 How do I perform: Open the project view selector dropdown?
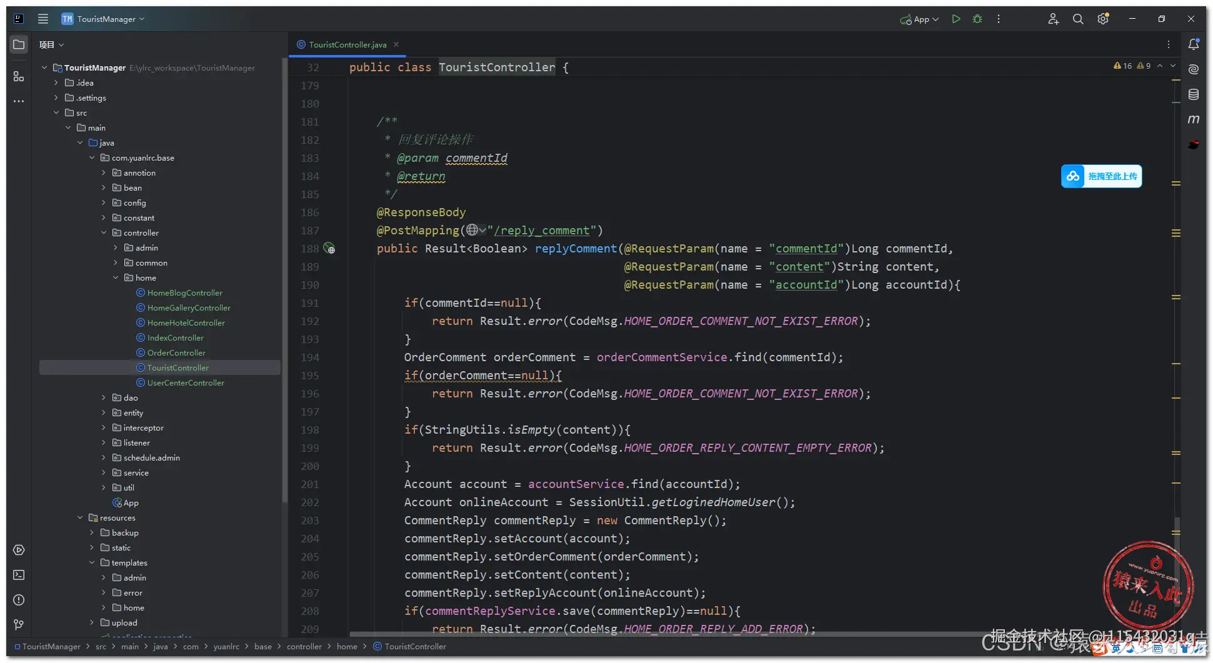[51, 44]
